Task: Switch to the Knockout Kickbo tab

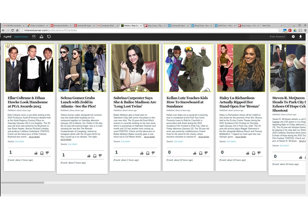Action: (x=61, y=26)
